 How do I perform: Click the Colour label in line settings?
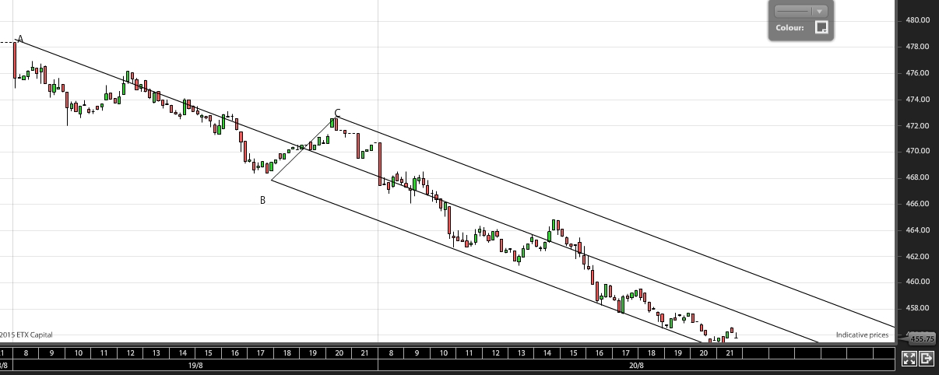pos(790,28)
